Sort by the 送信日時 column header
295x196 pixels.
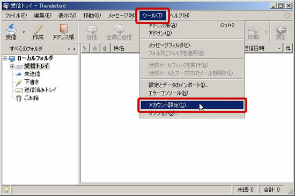[x=263, y=49]
